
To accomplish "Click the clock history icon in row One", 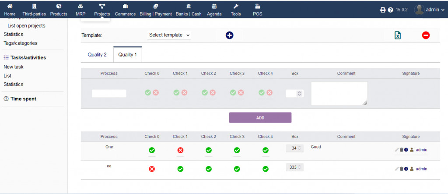I will click(406, 150).
